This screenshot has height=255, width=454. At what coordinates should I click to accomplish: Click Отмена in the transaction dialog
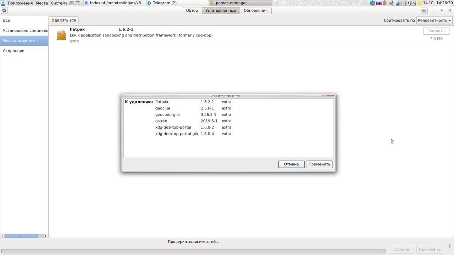point(291,164)
